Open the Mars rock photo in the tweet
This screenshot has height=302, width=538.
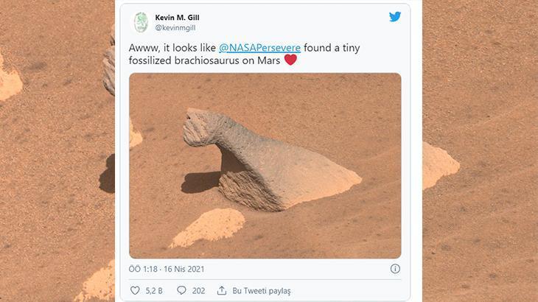[265, 165]
